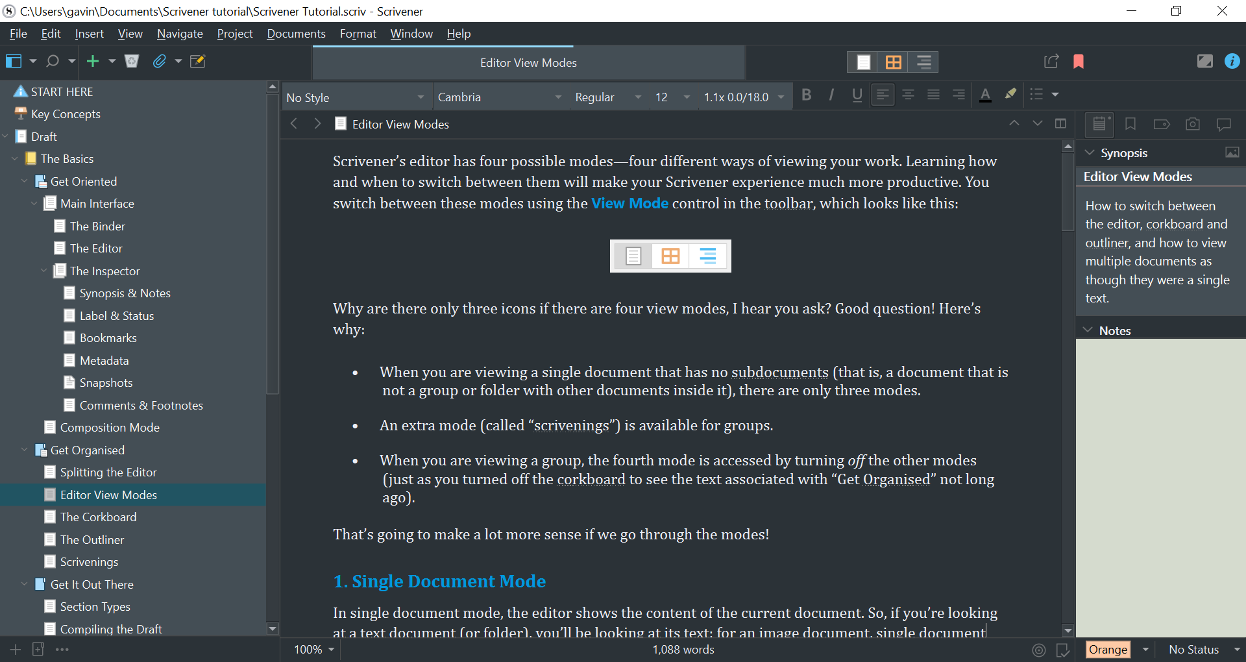Collapse The Inspector tree group
1246x662 pixels.
[43, 271]
